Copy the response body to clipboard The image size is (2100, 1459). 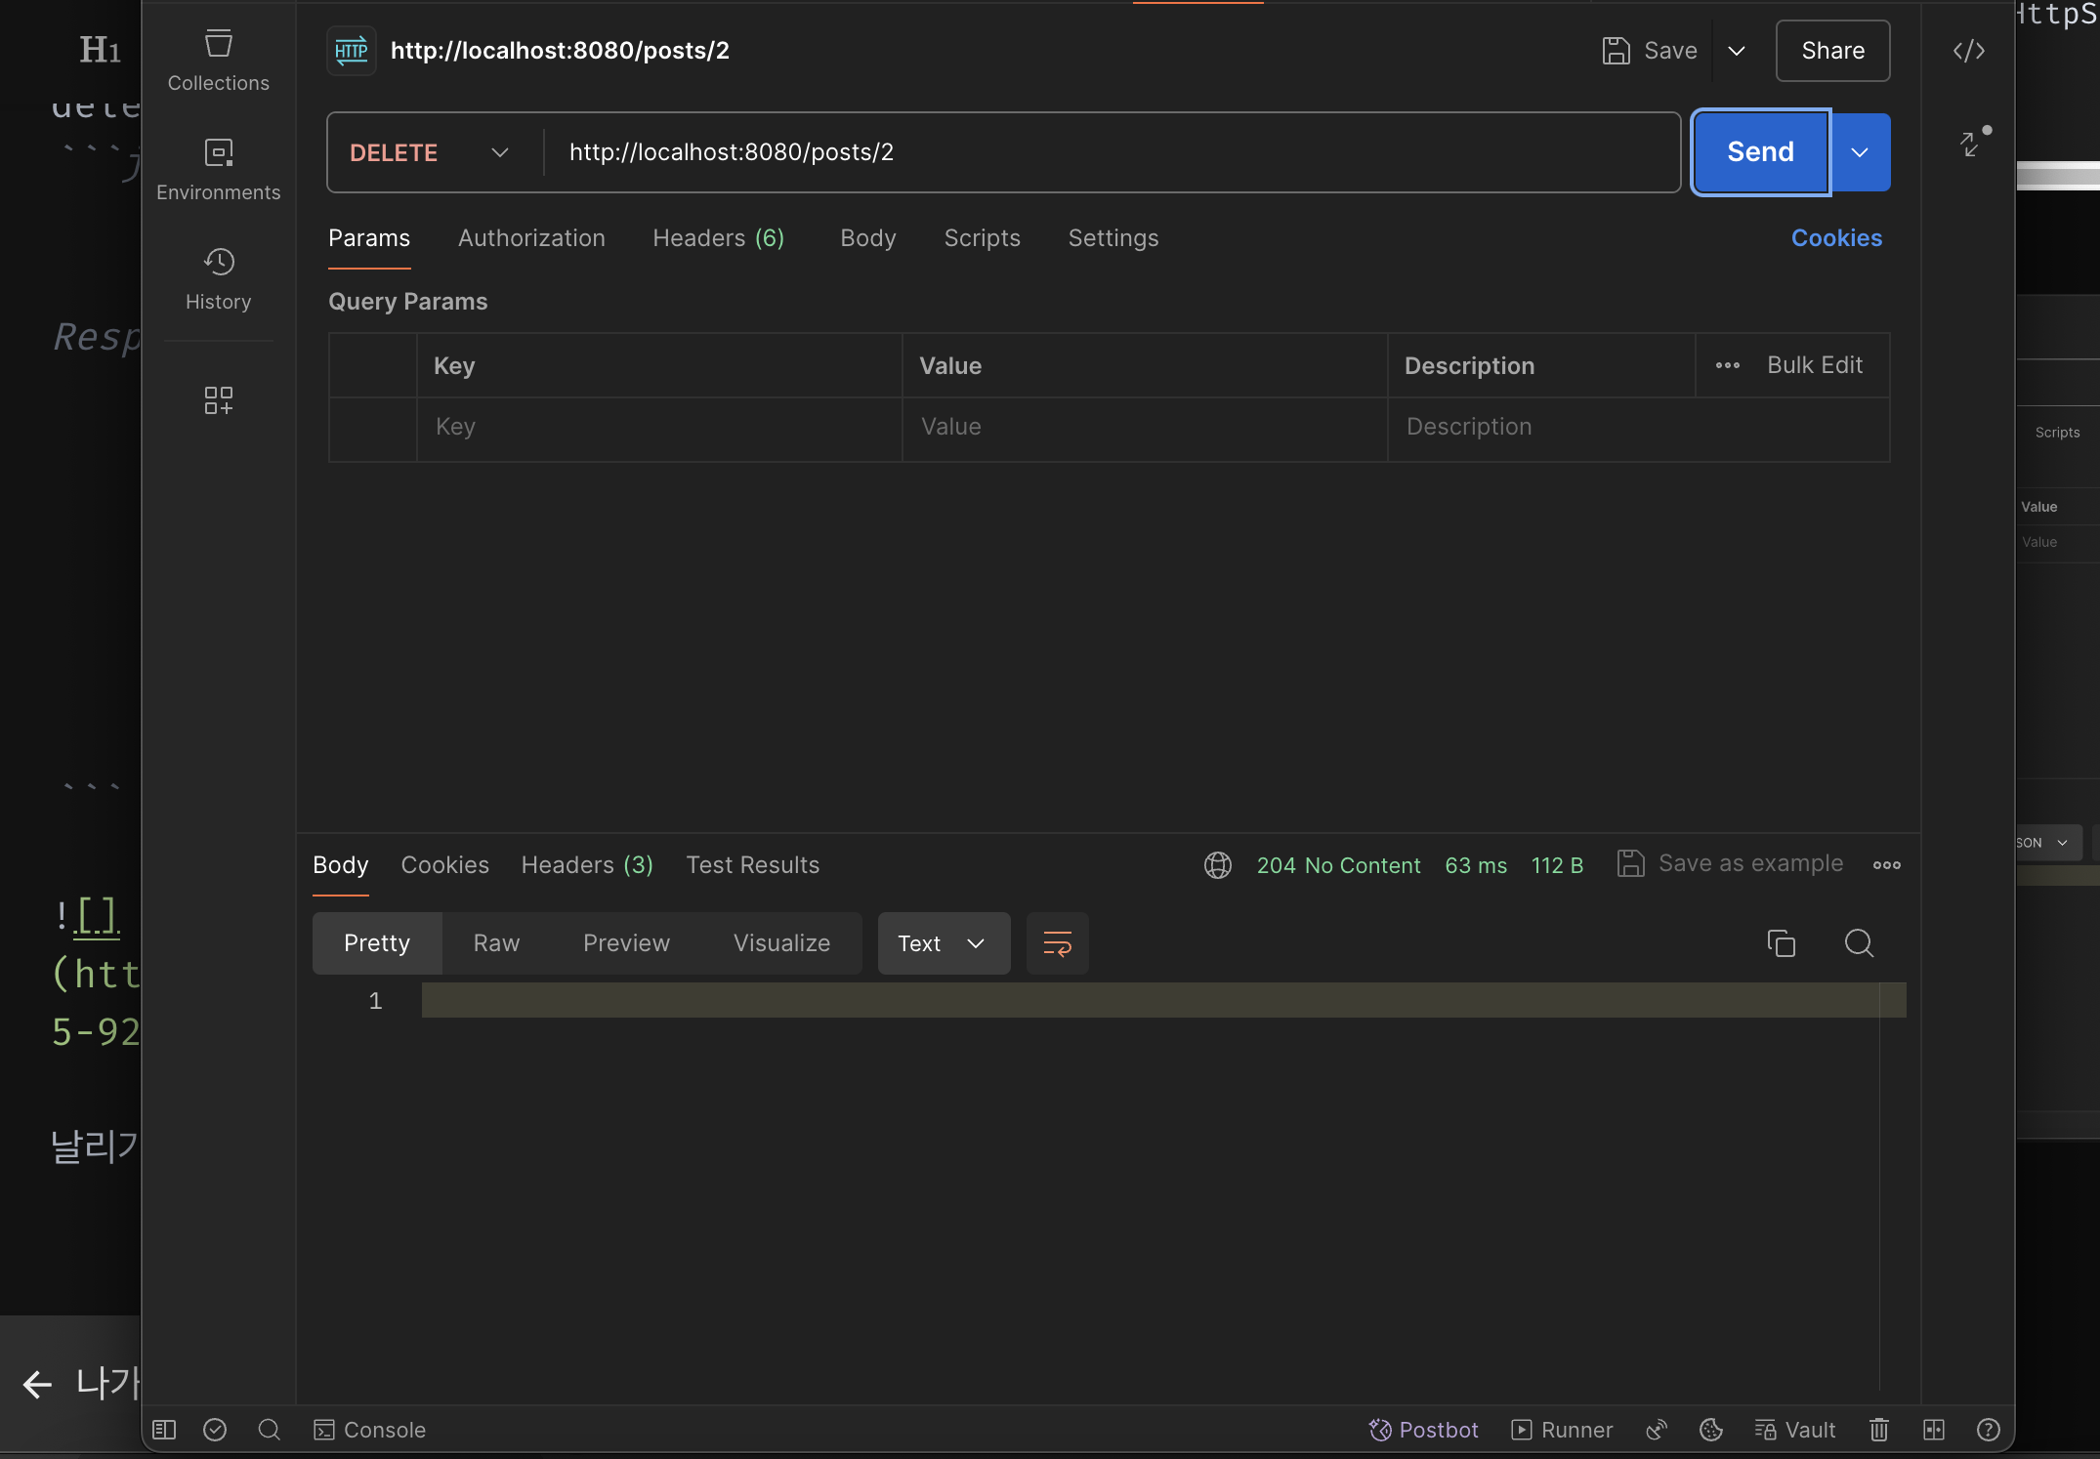pos(1781,943)
